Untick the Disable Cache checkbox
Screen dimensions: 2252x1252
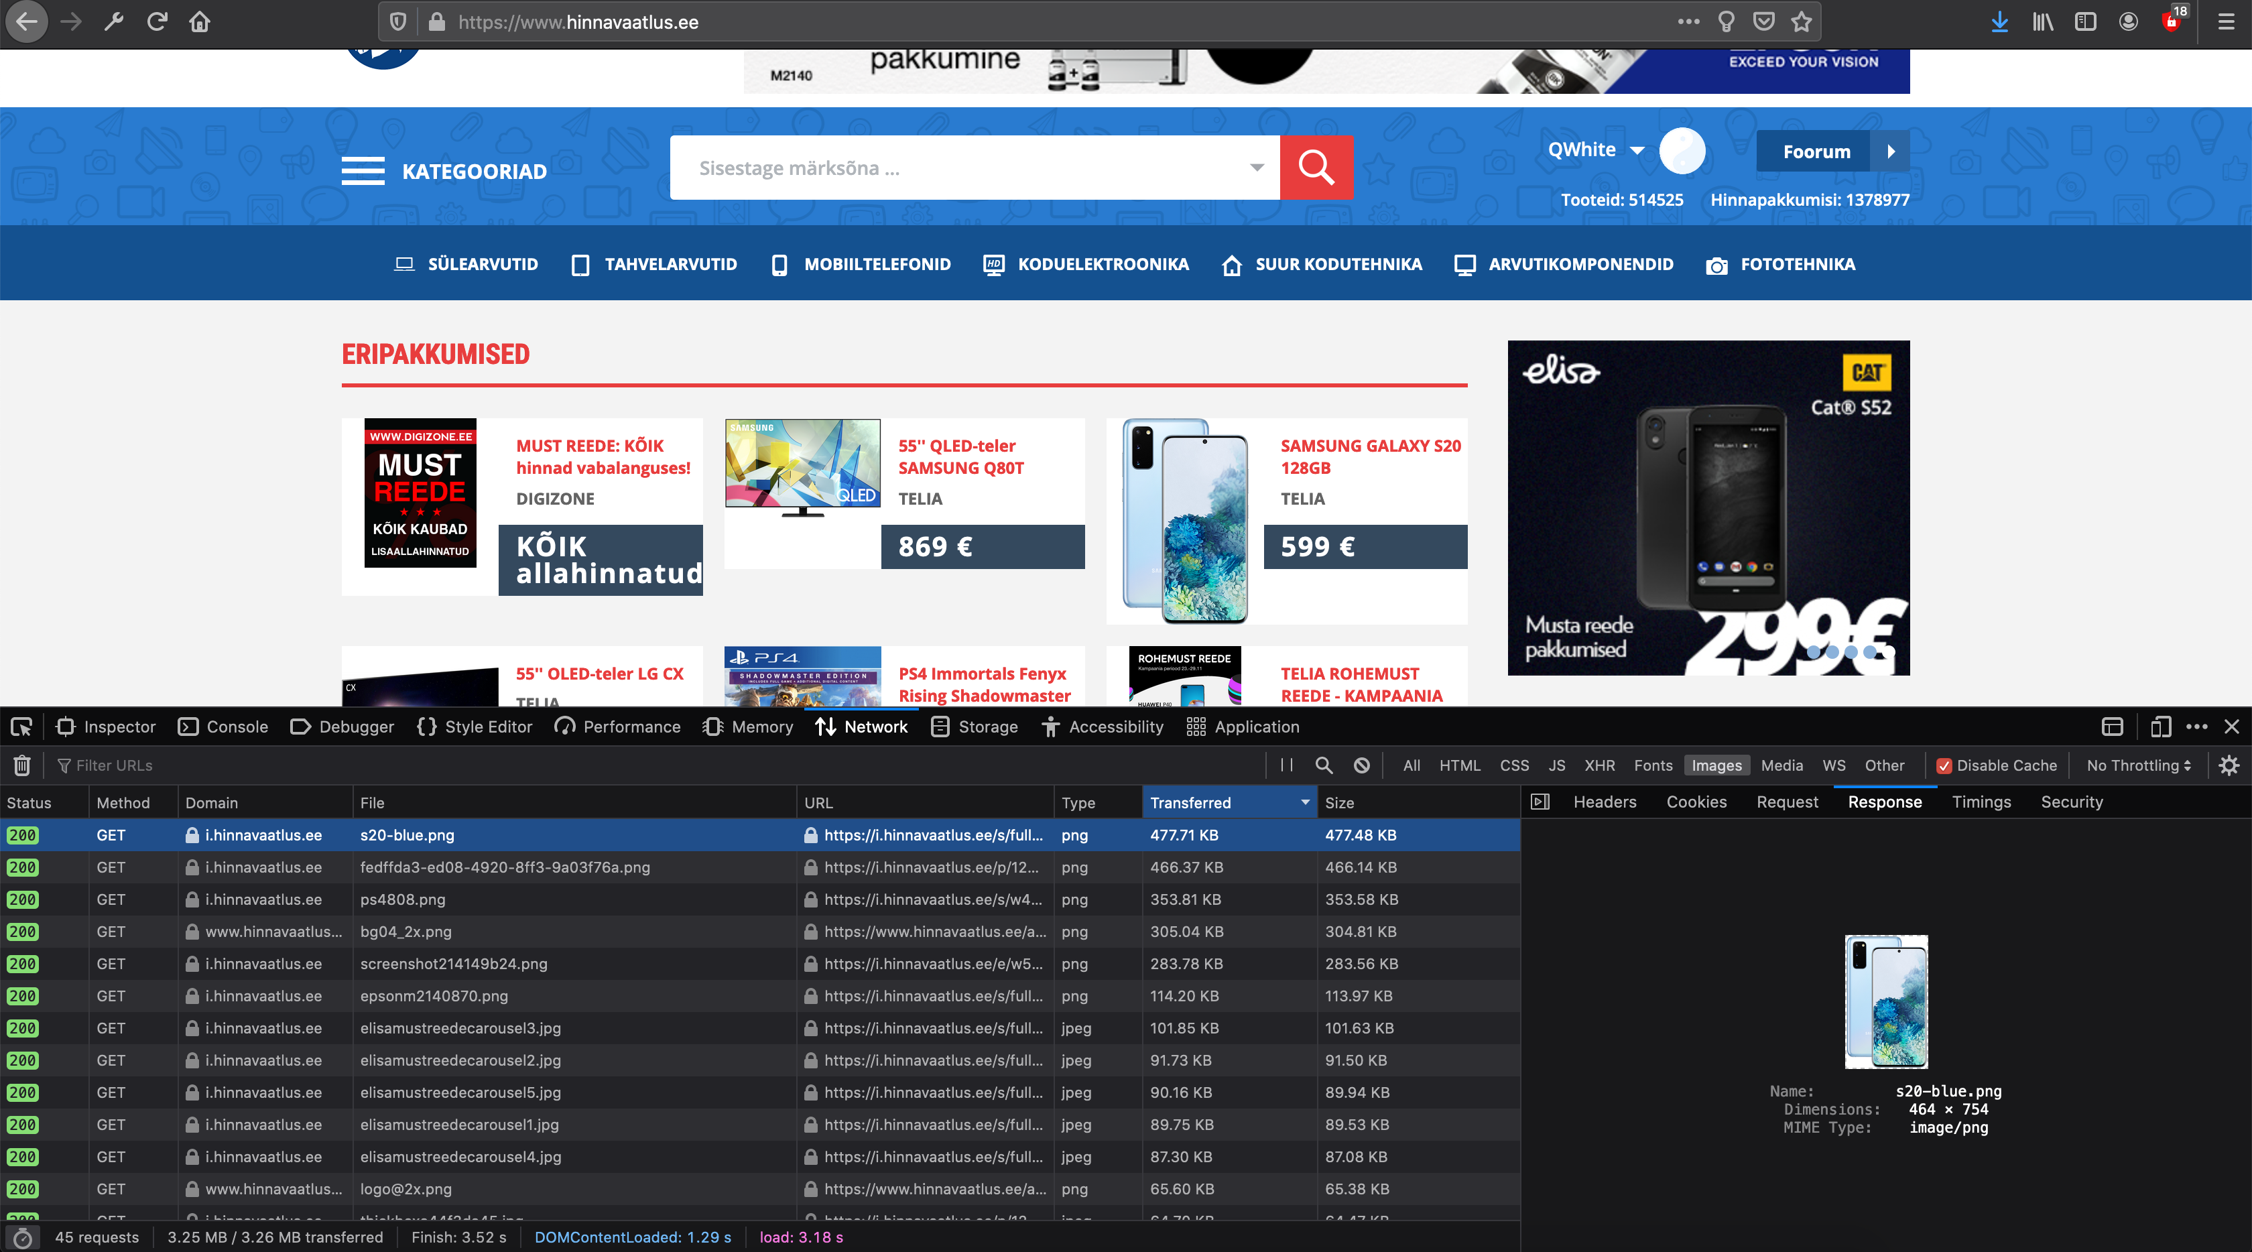pyautogui.click(x=1944, y=766)
